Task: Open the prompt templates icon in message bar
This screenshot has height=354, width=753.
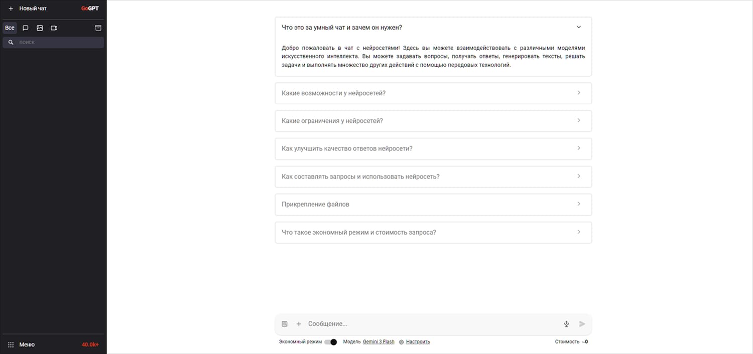Action: click(285, 324)
